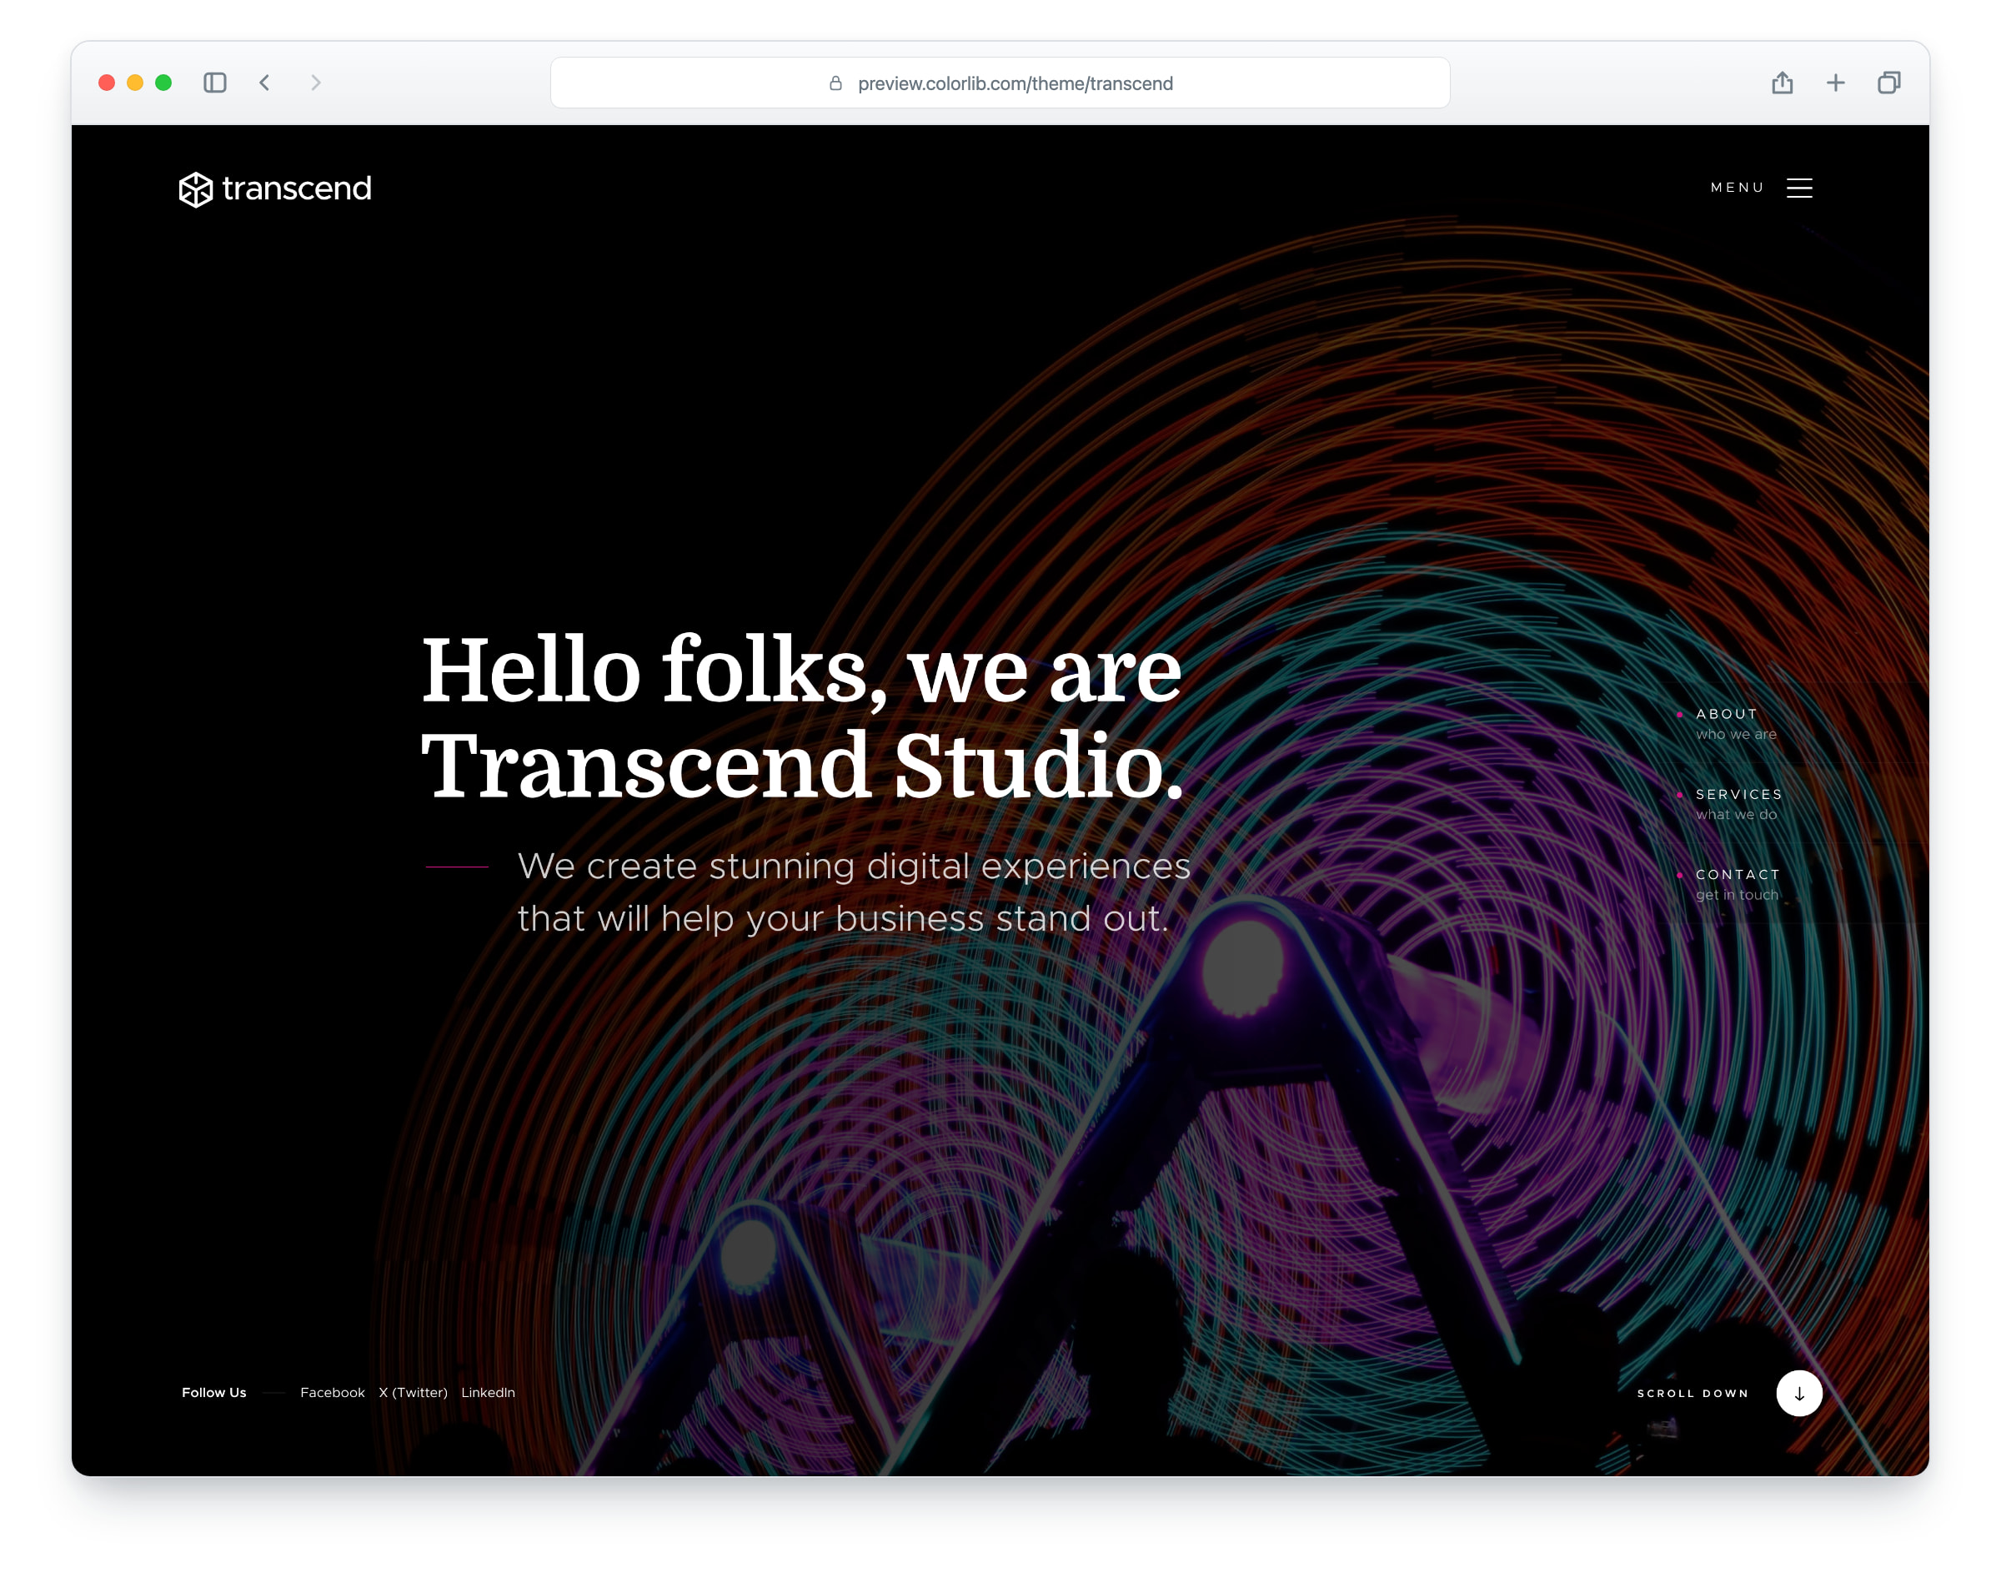The width and height of the screenshot is (2001, 1578).
Task: Click the transcend wordmark text
Action: tap(298, 188)
